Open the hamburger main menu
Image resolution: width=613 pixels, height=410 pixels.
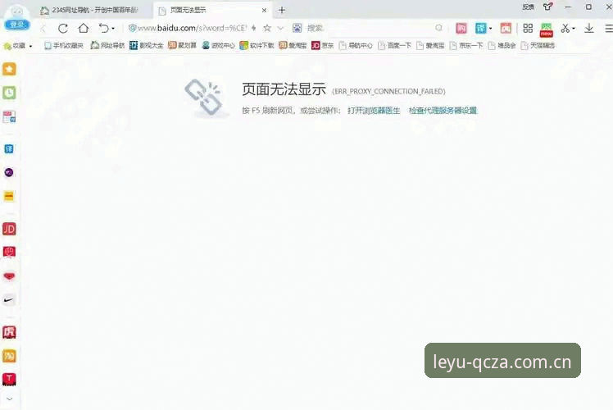coord(608,28)
